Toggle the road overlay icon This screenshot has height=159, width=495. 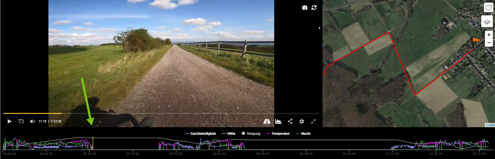point(267,121)
